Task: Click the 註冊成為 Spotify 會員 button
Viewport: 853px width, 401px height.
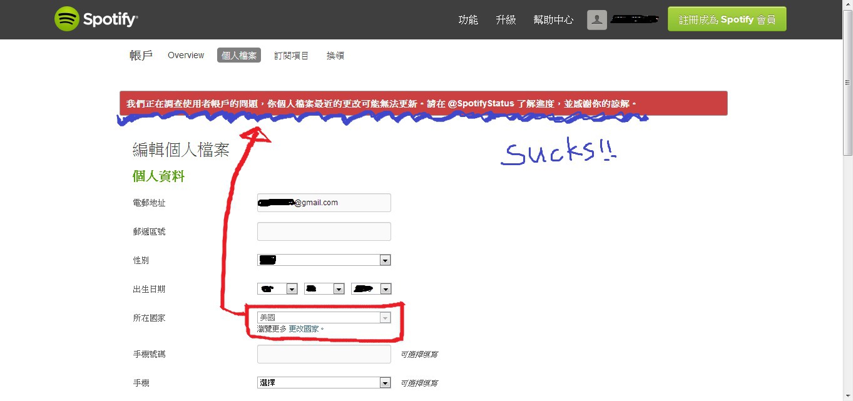Action: click(x=727, y=19)
